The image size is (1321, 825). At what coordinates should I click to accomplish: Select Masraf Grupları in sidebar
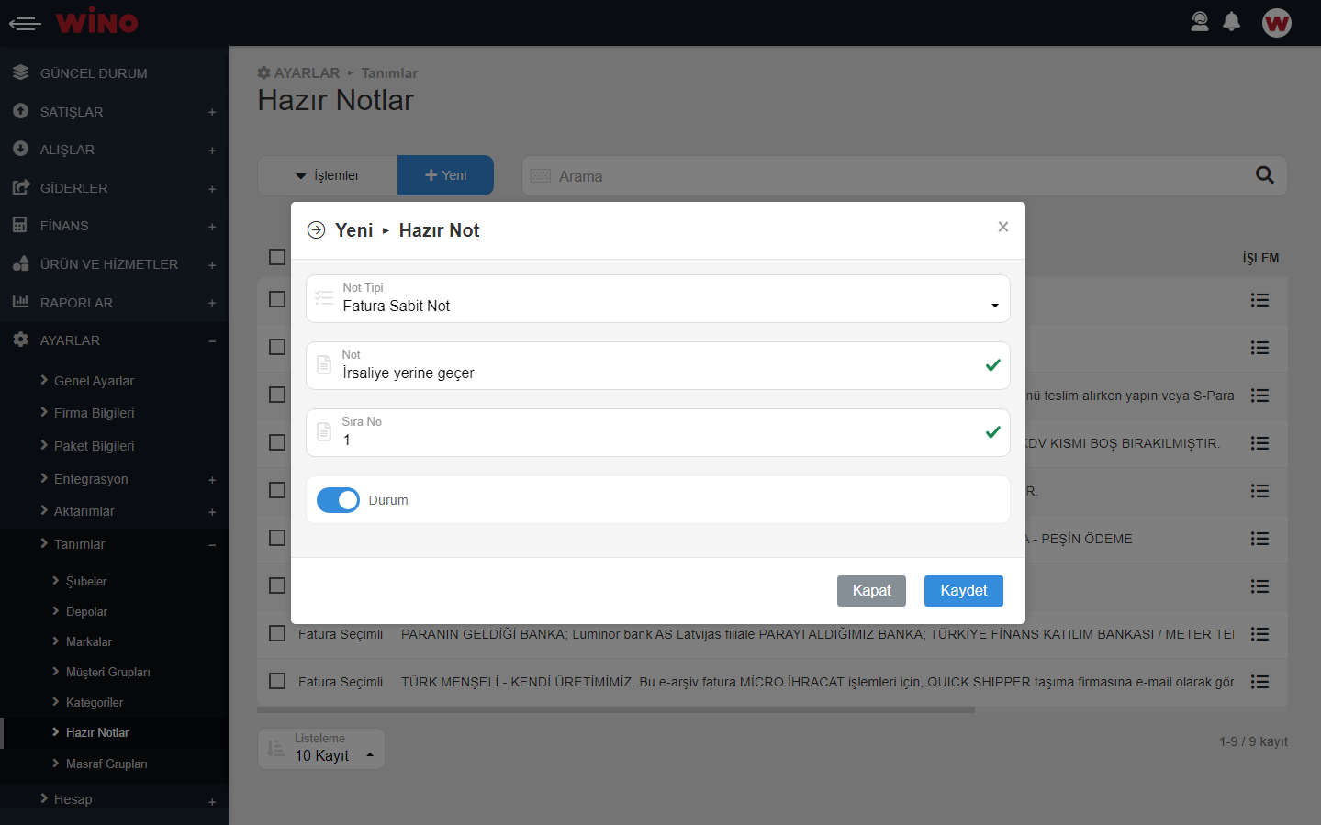pyautogui.click(x=106, y=764)
